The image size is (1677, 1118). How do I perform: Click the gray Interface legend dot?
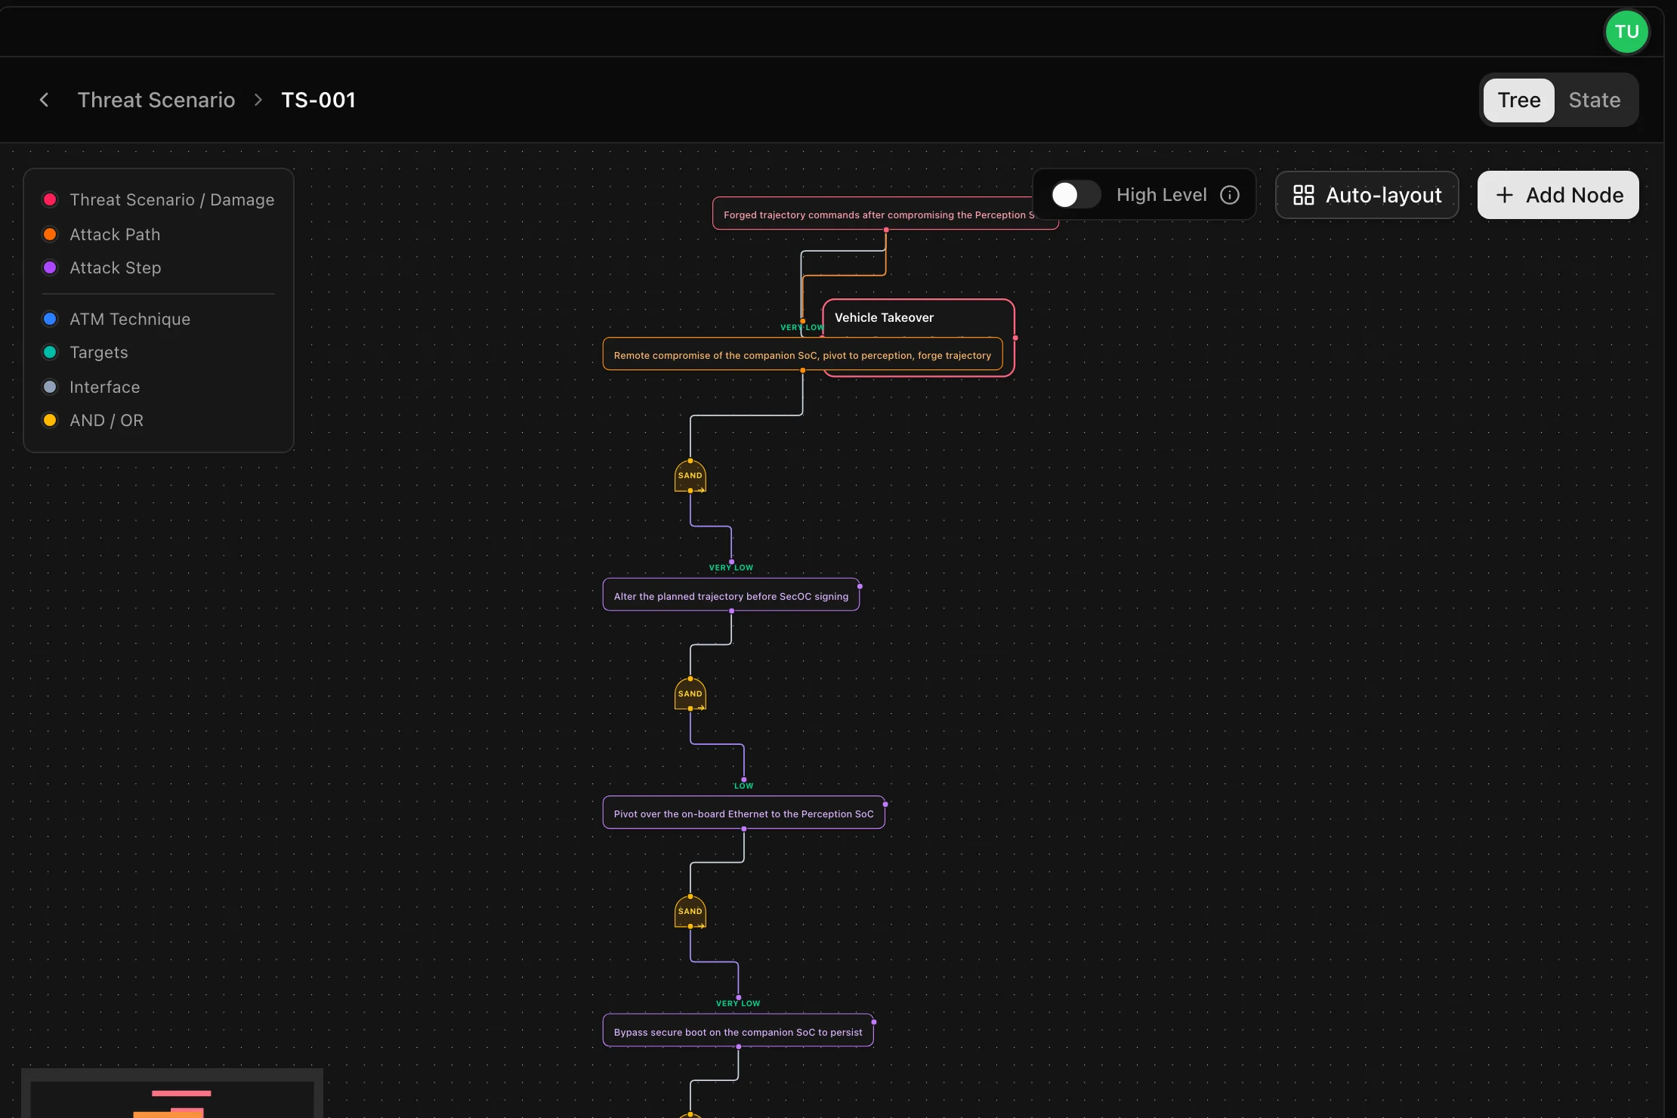point(50,387)
